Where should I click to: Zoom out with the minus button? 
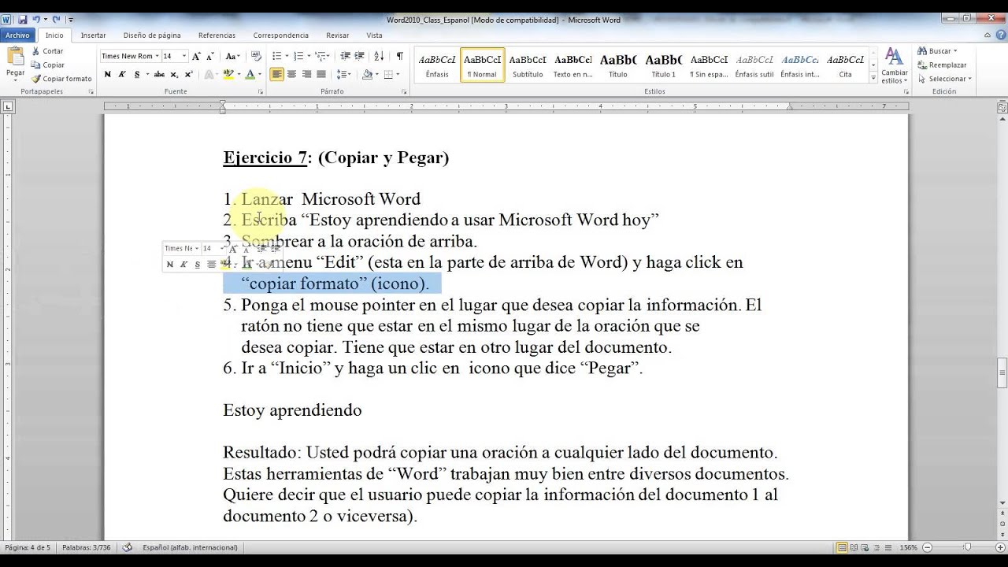pos(928,547)
